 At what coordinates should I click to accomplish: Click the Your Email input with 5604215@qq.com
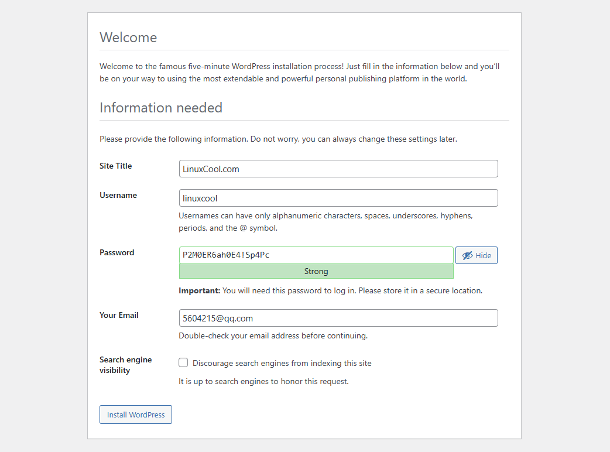338,318
